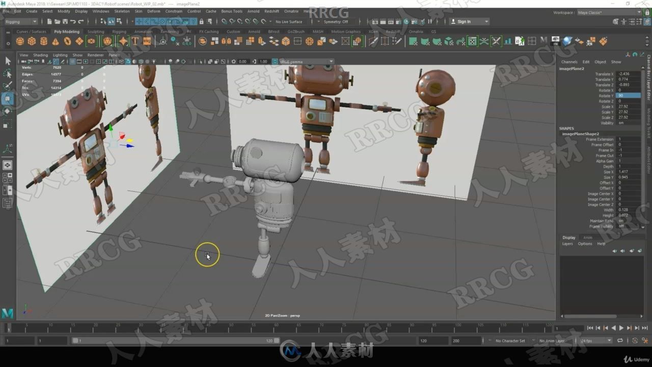The image size is (652, 367).
Task: Open the 24 fps frame rate dropdown
Action: (x=596, y=340)
